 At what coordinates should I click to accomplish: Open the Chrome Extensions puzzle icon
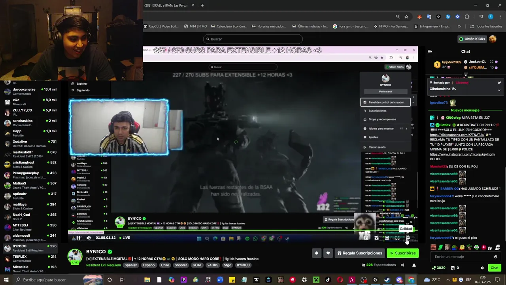(467, 17)
